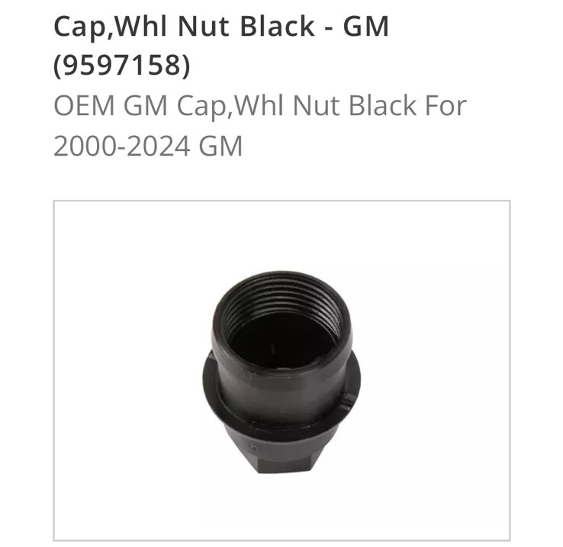Image resolution: width=563 pixels, height=547 pixels.
Task: Click the word Black in the bold title
Action: [x=278, y=26]
